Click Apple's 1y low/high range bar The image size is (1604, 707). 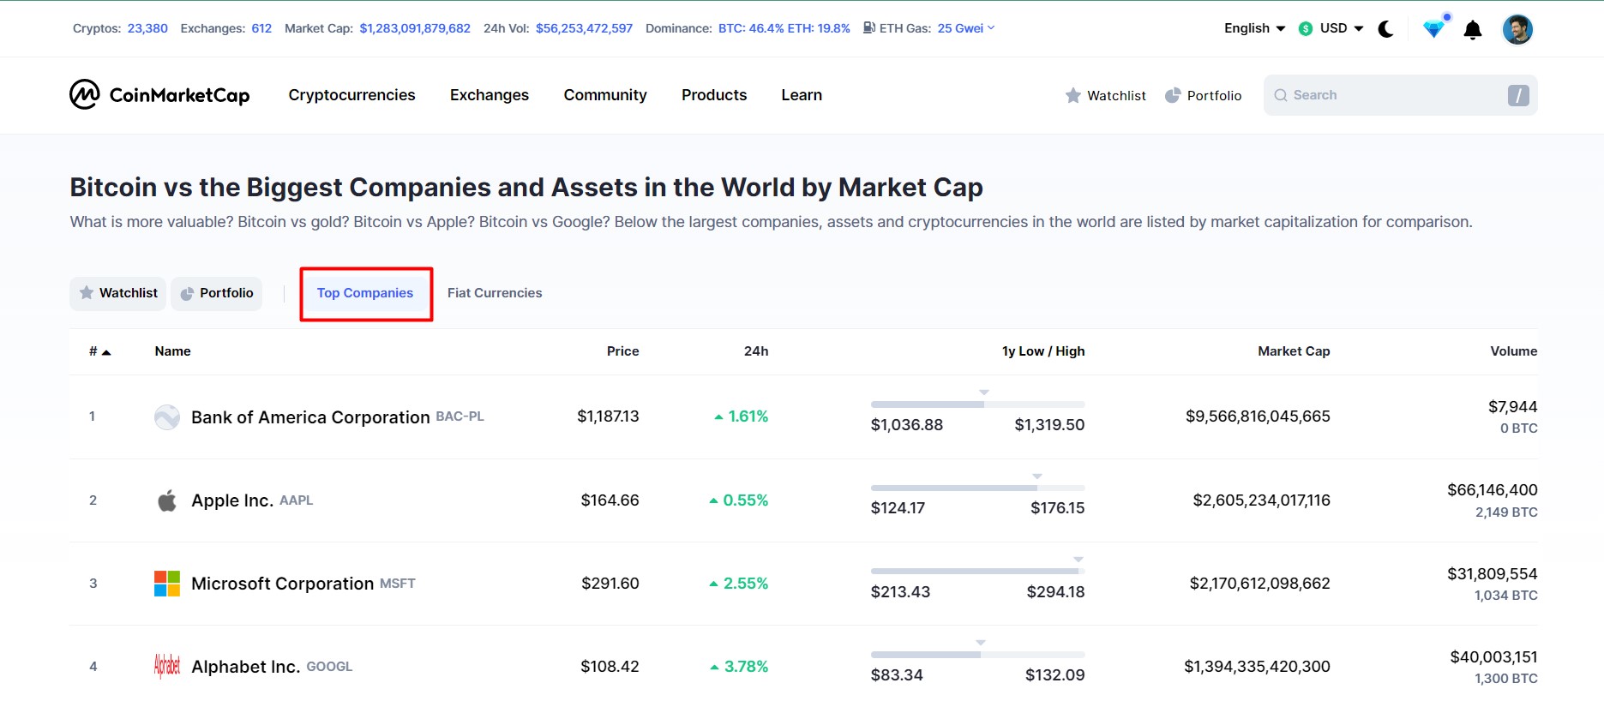[978, 488]
